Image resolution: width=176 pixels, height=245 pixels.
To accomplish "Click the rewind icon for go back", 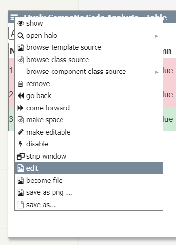I will click(21, 96).
